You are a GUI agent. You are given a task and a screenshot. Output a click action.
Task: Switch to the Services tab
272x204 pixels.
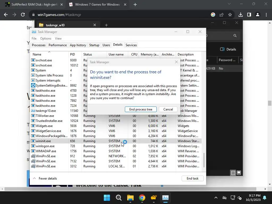(x=131, y=45)
